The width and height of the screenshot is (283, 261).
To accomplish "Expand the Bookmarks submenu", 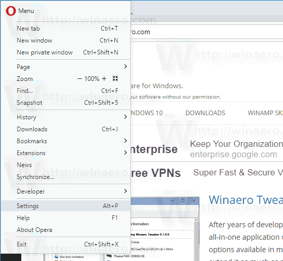I will (66, 141).
